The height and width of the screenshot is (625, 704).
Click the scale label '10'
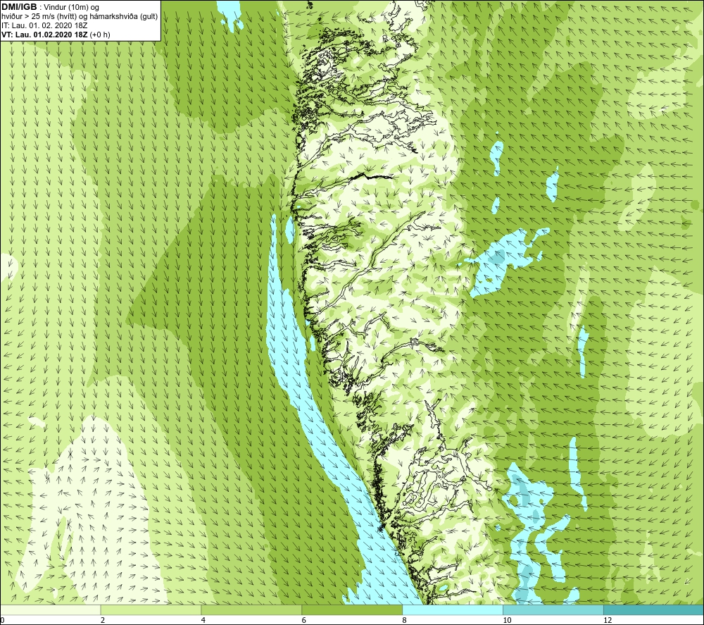[507, 621]
